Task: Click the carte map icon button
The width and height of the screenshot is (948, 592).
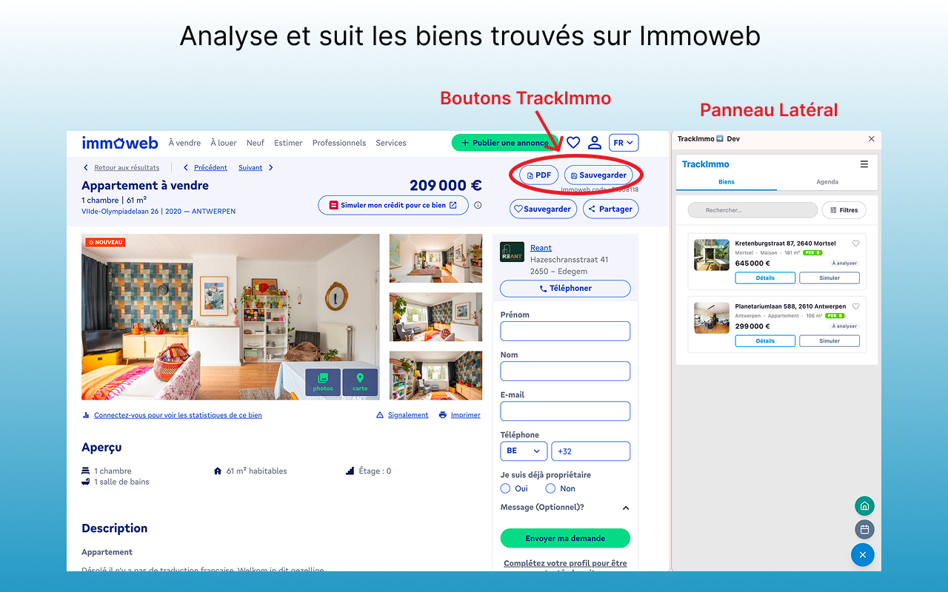Action: pyautogui.click(x=360, y=382)
